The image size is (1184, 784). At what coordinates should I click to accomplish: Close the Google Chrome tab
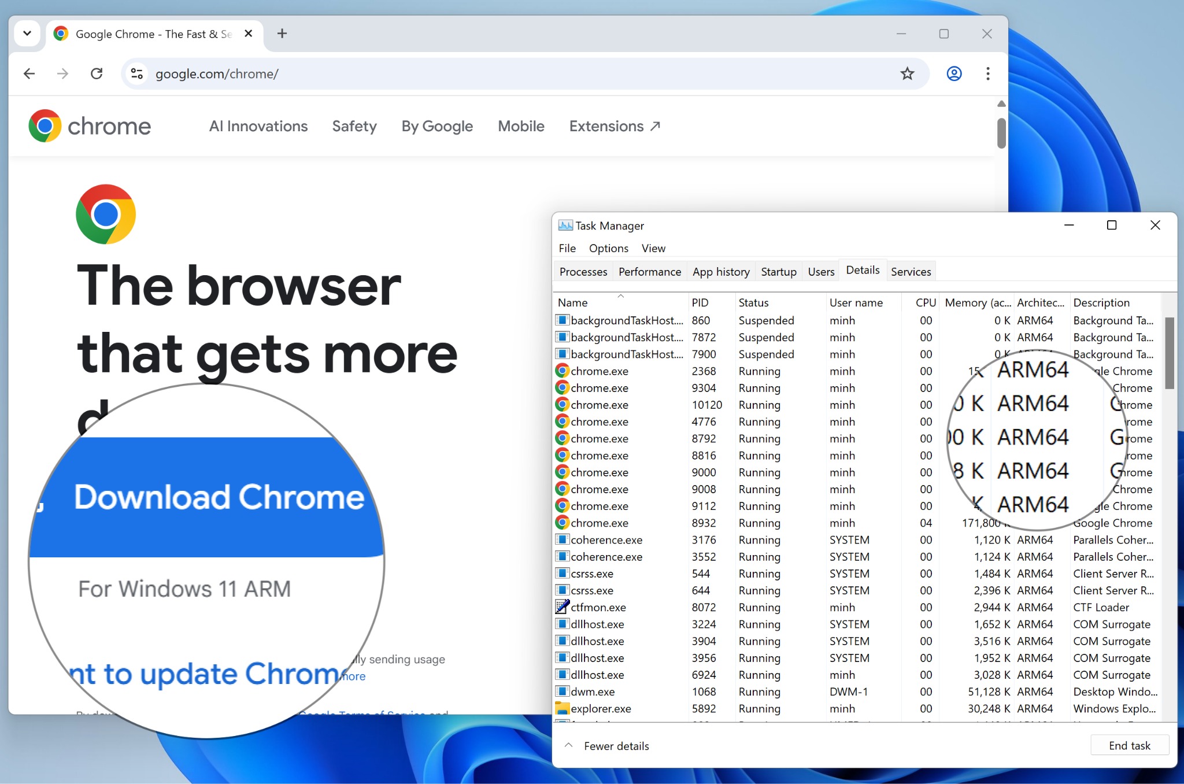(x=248, y=34)
